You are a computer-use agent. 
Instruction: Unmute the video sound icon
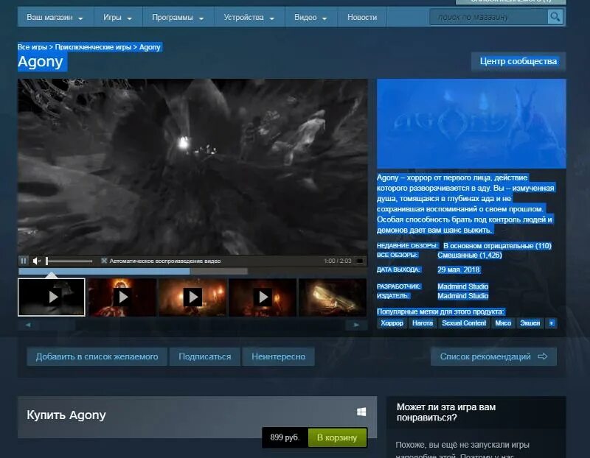[x=36, y=261]
